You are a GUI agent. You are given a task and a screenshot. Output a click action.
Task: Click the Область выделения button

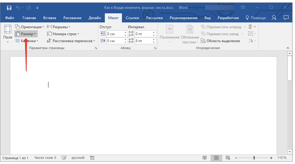pos(221,41)
